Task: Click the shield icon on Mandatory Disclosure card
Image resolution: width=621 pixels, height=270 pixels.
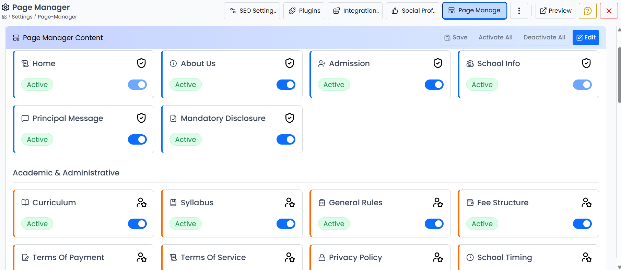Action: click(x=290, y=118)
